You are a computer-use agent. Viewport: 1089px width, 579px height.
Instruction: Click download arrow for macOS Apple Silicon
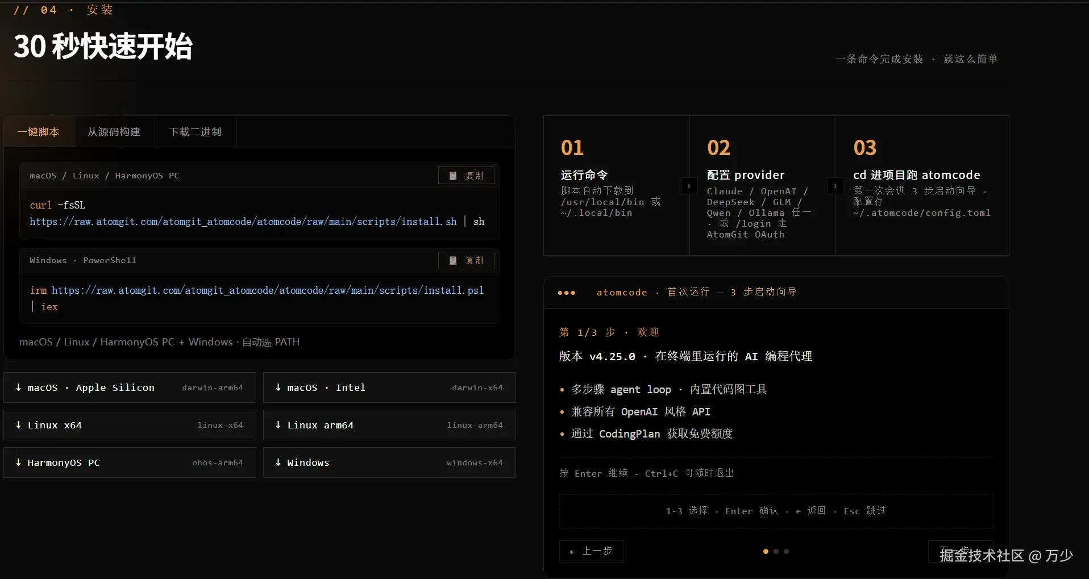pos(18,388)
